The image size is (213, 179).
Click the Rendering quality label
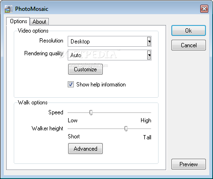[44, 53]
